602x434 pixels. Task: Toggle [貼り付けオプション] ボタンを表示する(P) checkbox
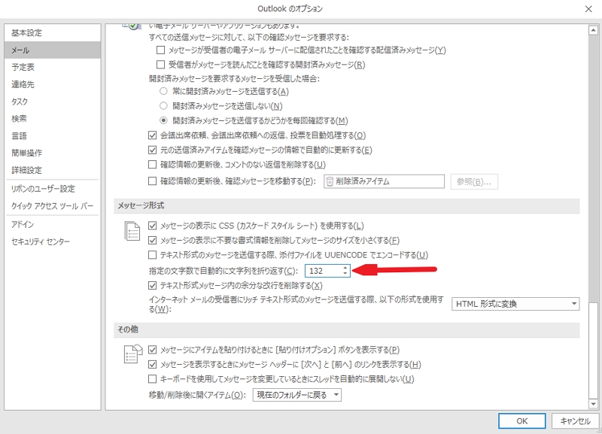coord(153,350)
